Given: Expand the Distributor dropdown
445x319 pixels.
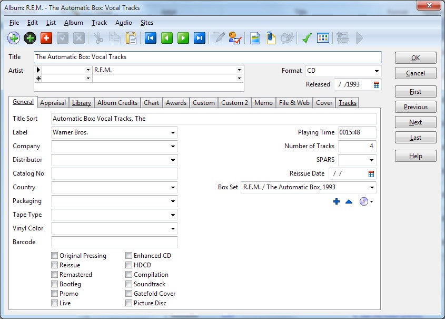Looking at the screenshot, I should 173,160.
